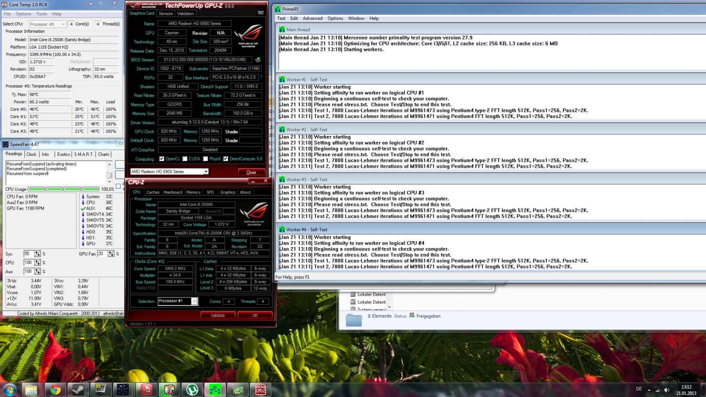The image size is (706, 397).
Task: Click the CPU-Z Validate button
Action: click(x=217, y=315)
